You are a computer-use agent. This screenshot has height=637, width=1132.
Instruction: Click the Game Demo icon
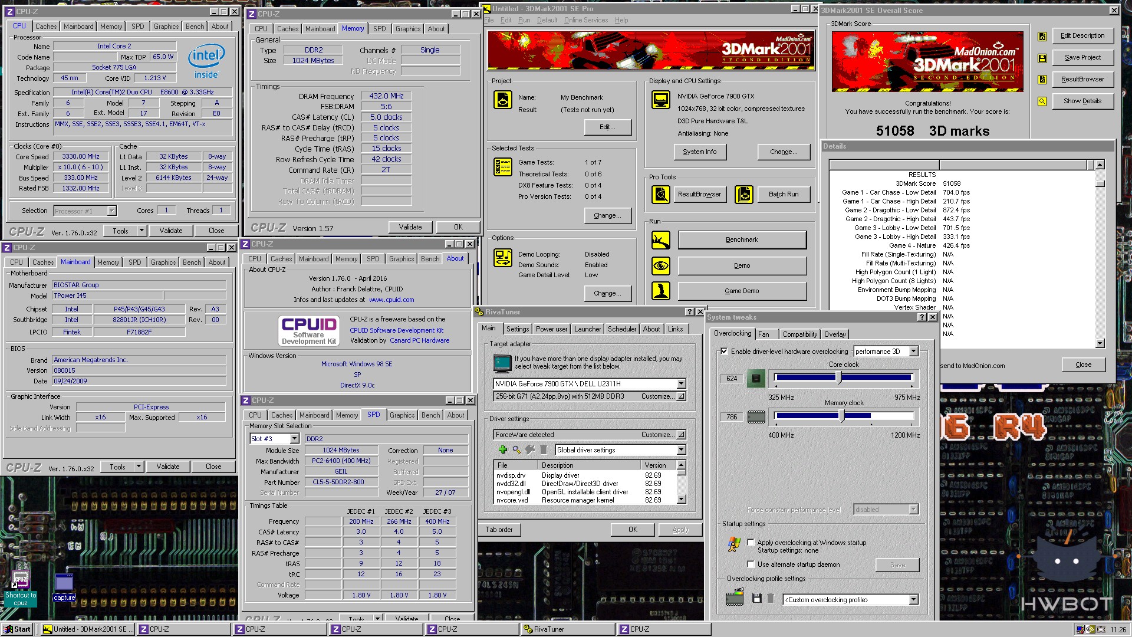pyautogui.click(x=660, y=291)
